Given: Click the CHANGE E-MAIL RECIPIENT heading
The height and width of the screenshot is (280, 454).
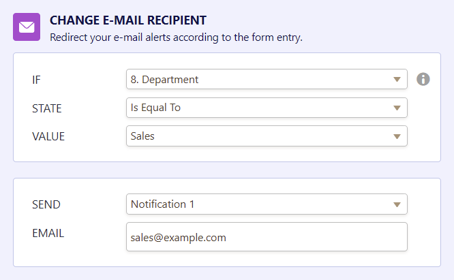Looking at the screenshot, I should tap(128, 20).
